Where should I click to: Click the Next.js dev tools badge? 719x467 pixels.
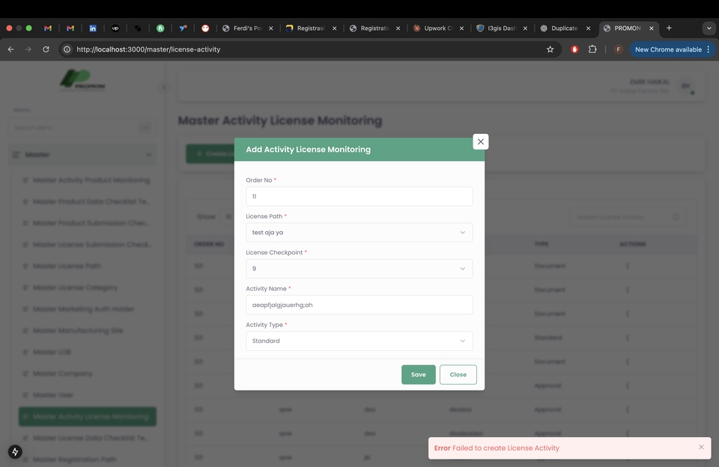(x=15, y=452)
